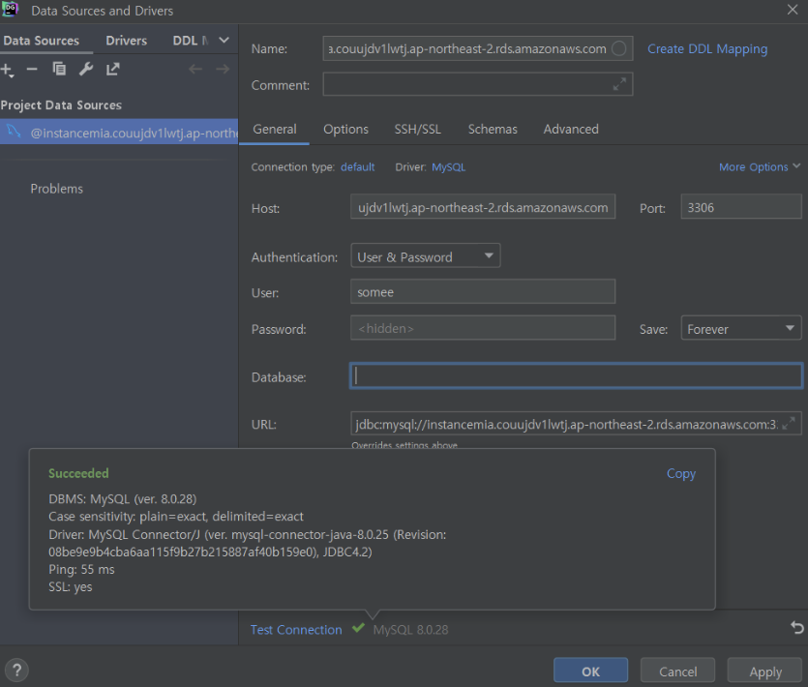Viewport: 808px width, 687px height.
Task: Expand the URL field editor
Action: pyautogui.click(x=789, y=424)
